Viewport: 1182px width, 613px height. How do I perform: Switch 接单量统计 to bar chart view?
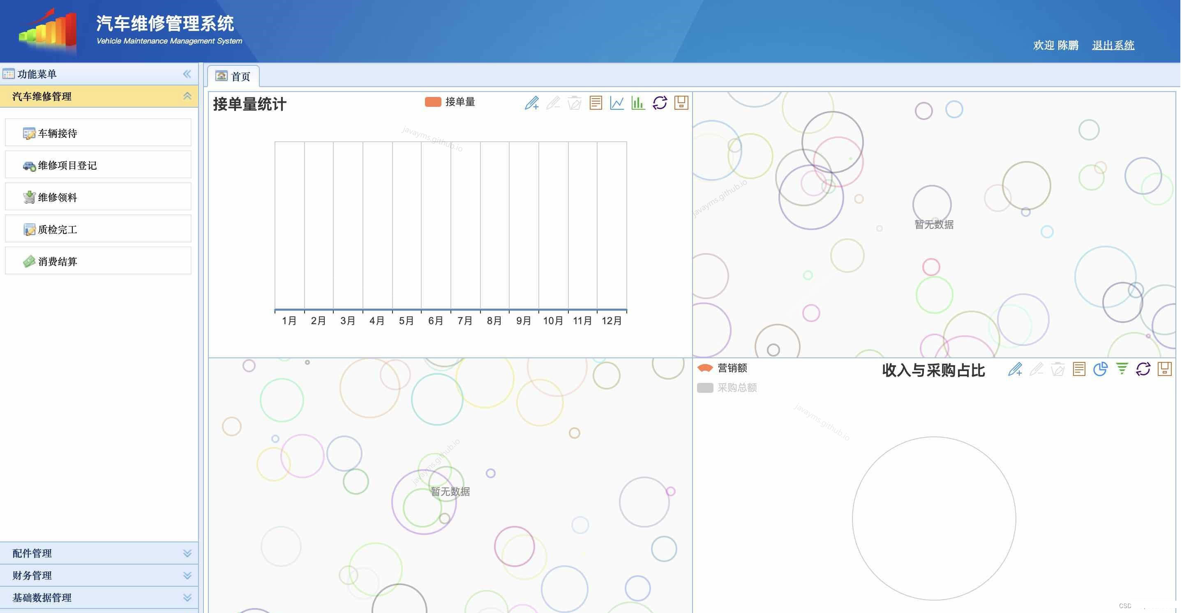638,103
